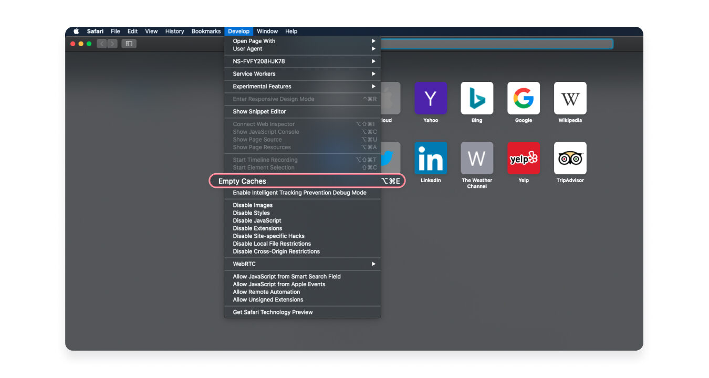This screenshot has width=709, height=378.
Task: Open the Yahoo favorite
Action: (430, 98)
